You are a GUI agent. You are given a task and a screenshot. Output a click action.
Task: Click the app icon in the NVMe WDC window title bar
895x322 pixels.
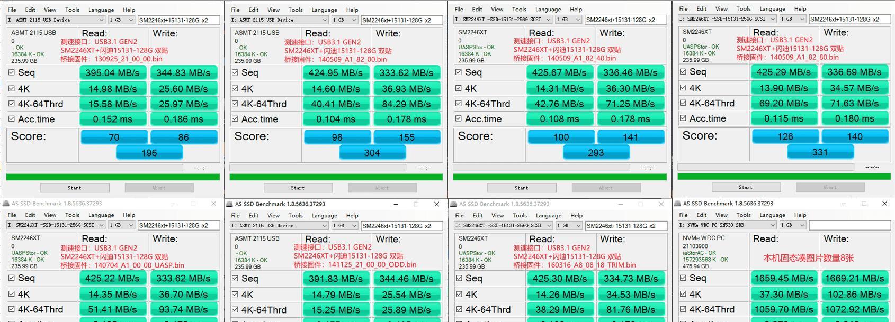[677, 204]
